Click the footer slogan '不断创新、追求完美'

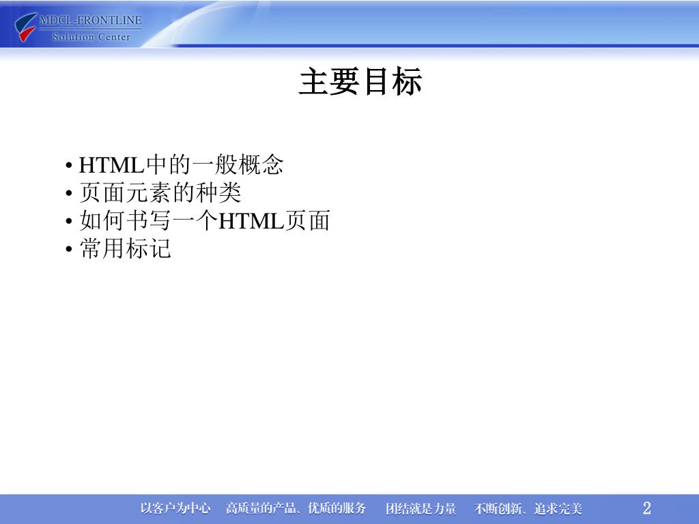click(528, 508)
